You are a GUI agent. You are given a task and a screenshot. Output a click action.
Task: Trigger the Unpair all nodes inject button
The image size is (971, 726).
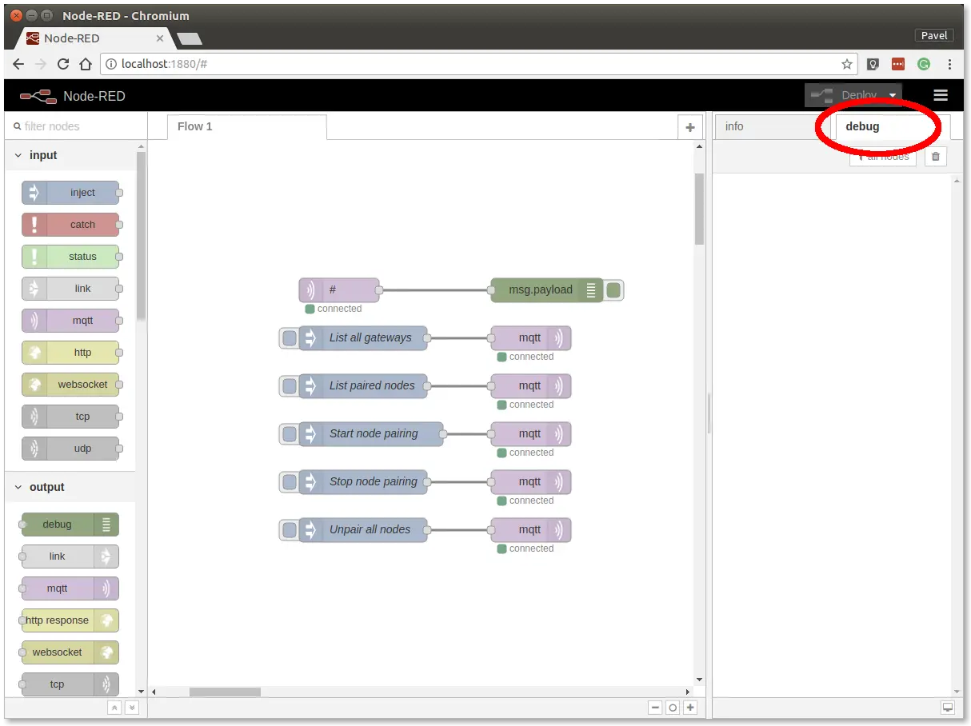tap(289, 530)
